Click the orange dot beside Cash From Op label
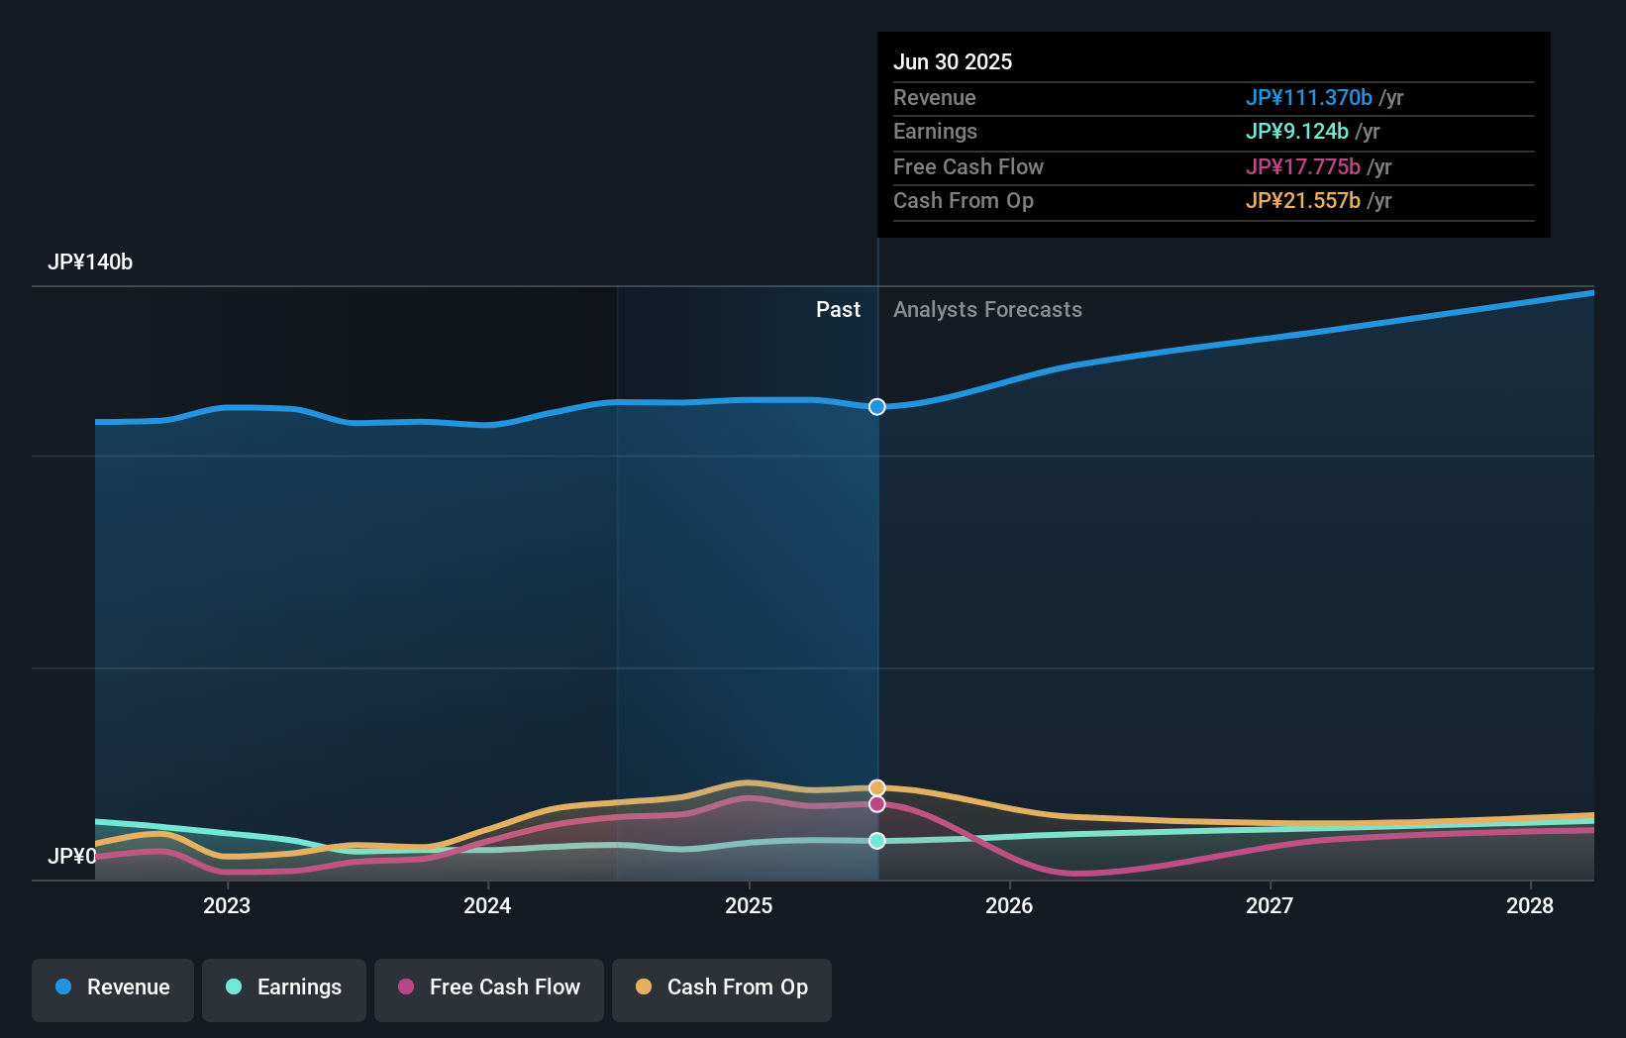 point(645,987)
